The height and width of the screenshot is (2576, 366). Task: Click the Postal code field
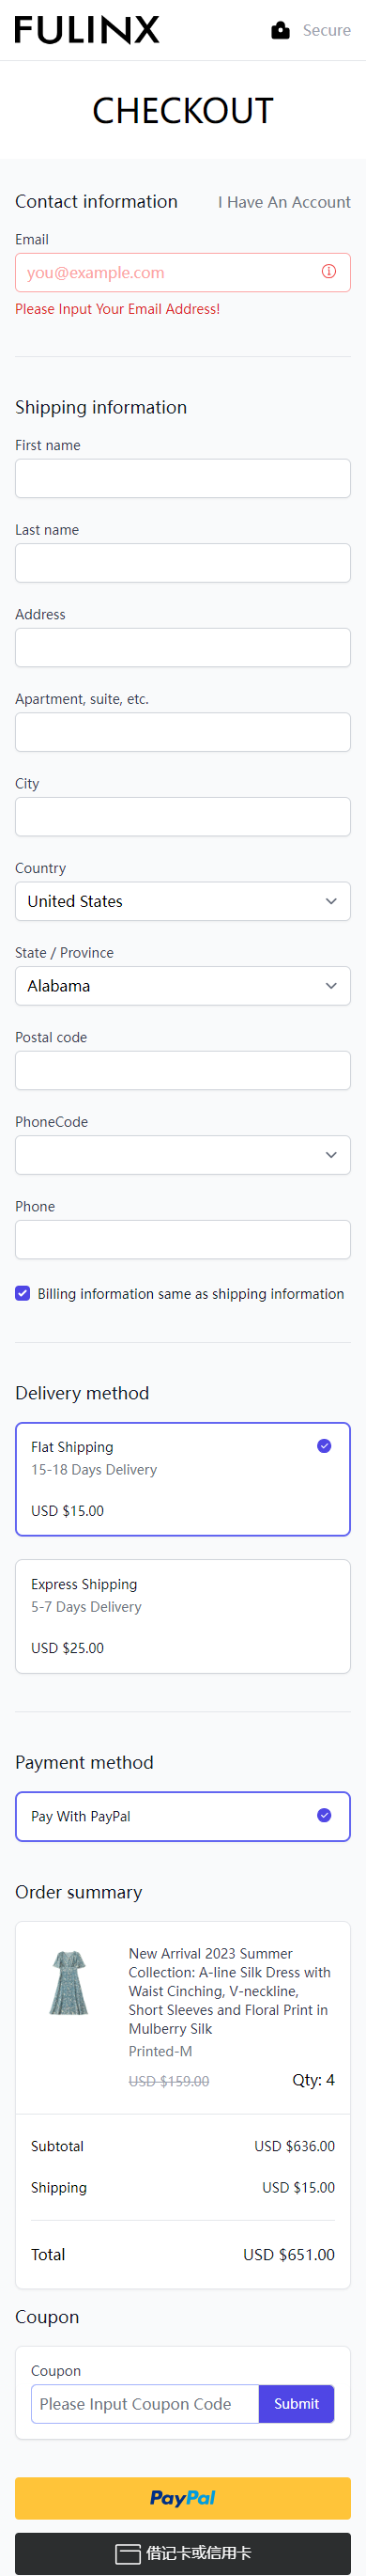click(x=182, y=1070)
